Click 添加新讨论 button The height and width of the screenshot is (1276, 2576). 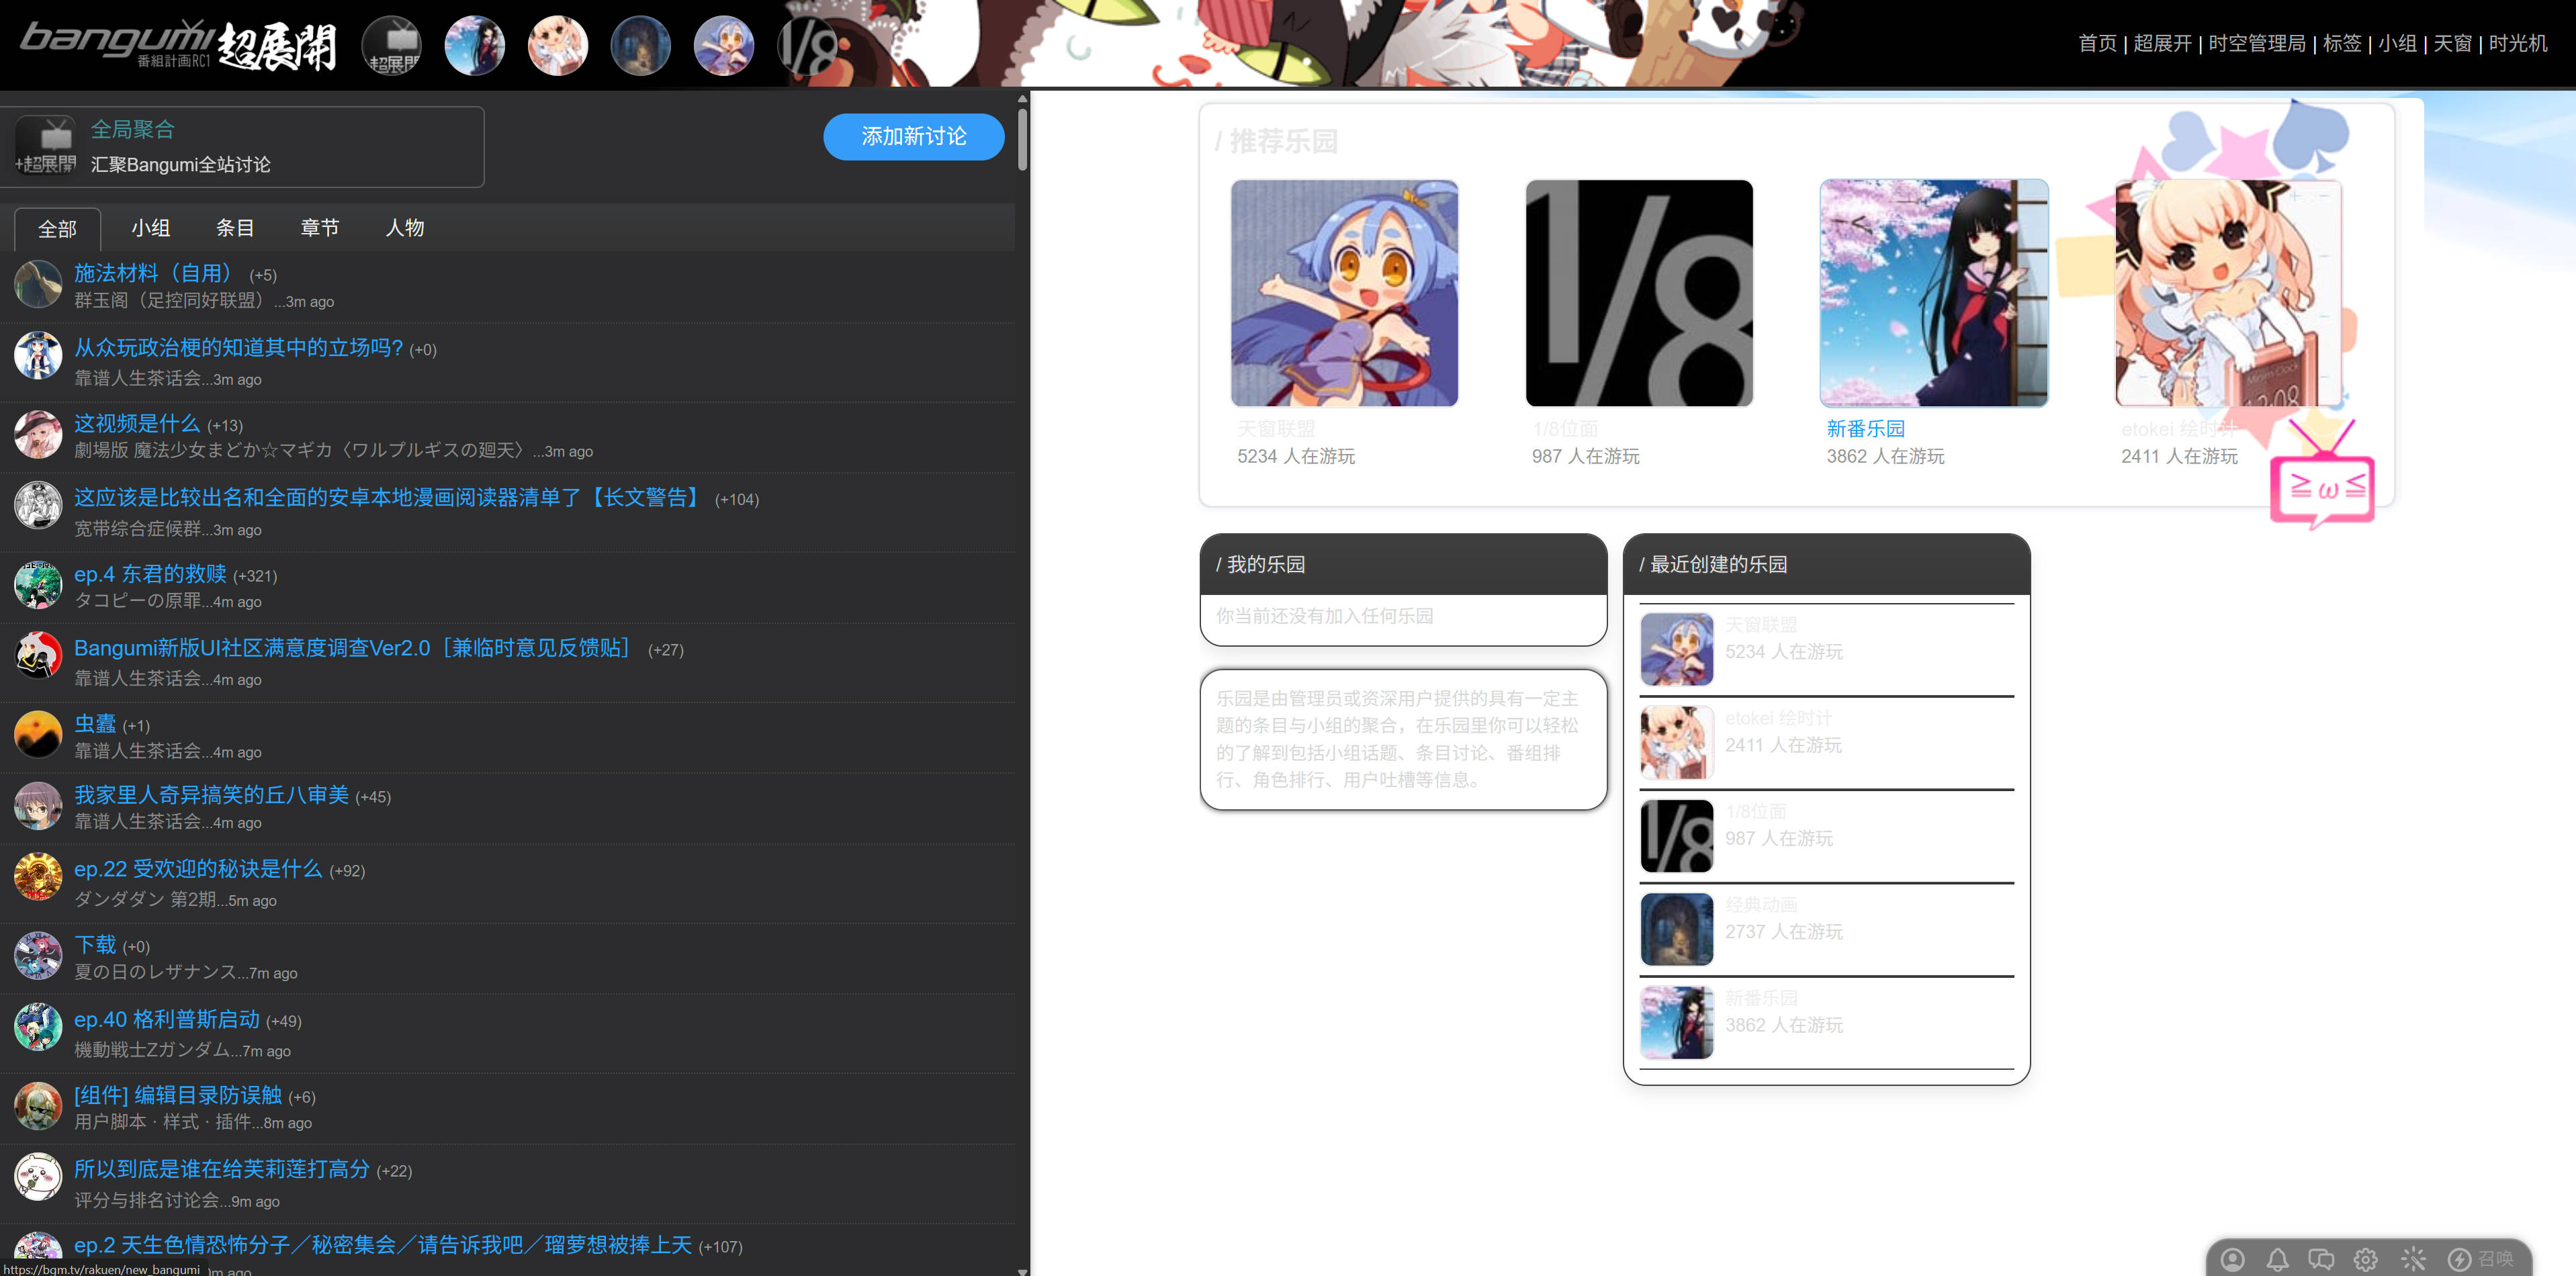tap(913, 137)
